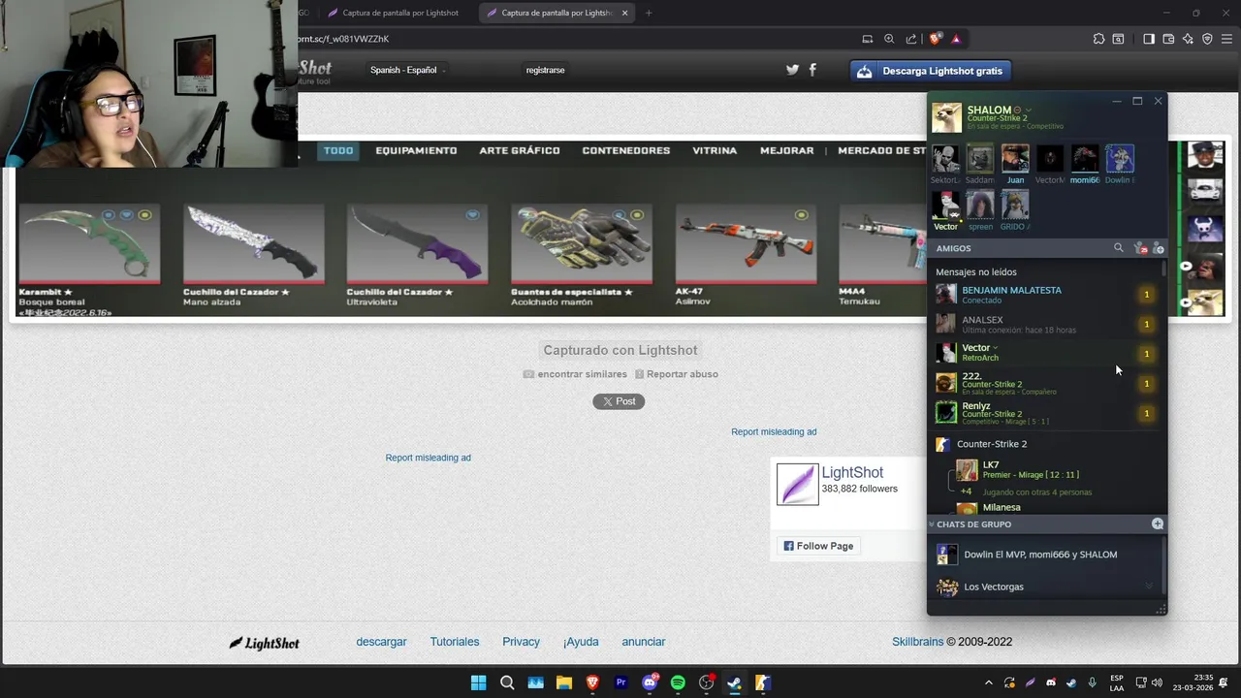Open the Brave Wallet icon
Screen dimensions: 1241x698
click(x=1168, y=39)
